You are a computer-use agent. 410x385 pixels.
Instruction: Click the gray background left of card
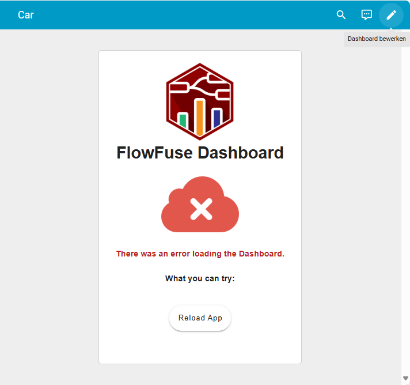pos(49,202)
